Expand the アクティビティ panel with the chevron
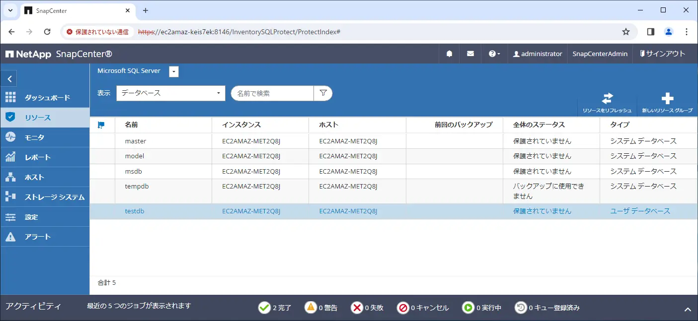This screenshot has height=321, width=698. tap(688, 310)
